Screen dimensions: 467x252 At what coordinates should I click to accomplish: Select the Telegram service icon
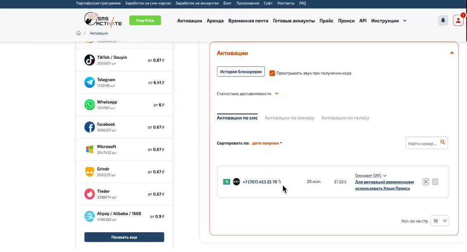[x=89, y=82]
